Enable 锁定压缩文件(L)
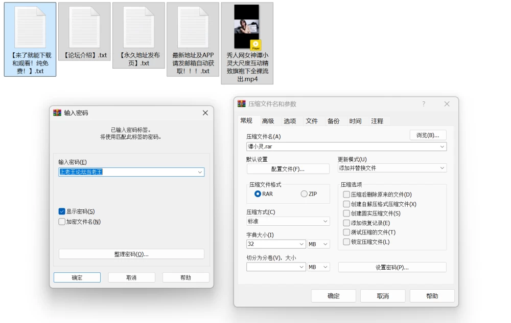This screenshot has height=323, width=511. pos(346,242)
